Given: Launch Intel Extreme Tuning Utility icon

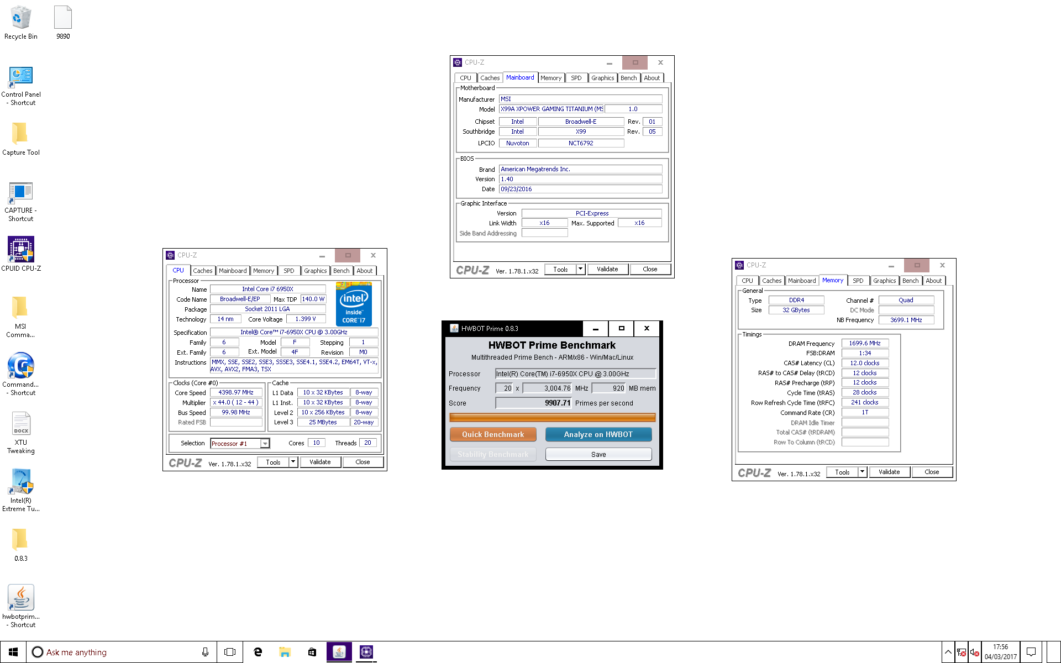Looking at the screenshot, I should (21, 491).
